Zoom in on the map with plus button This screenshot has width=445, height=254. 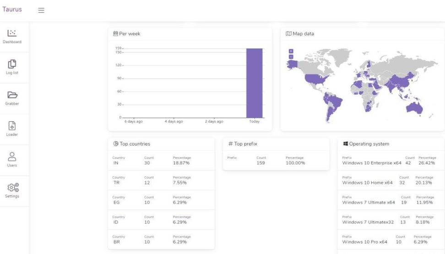point(291,51)
